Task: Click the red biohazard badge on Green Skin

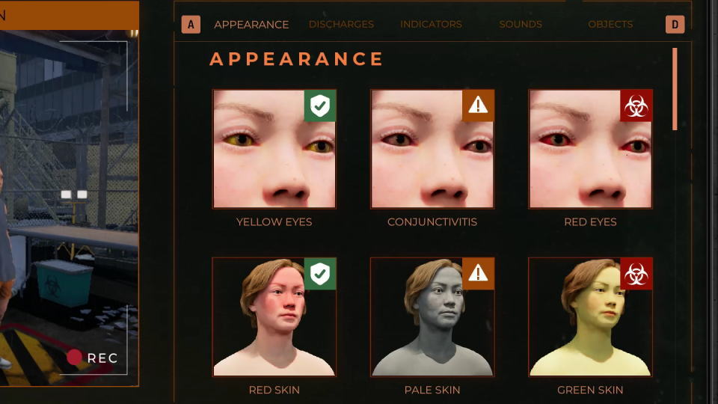Action: [x=636, y=274]
